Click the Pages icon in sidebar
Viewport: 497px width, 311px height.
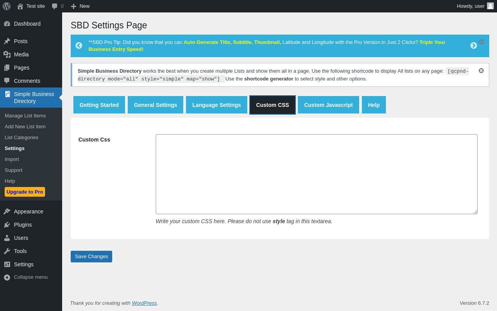pyautogui.click(x=7, y=68)
